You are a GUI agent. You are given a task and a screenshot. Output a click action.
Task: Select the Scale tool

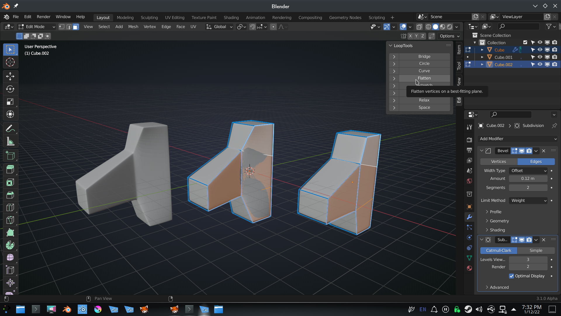pos(10,102)
